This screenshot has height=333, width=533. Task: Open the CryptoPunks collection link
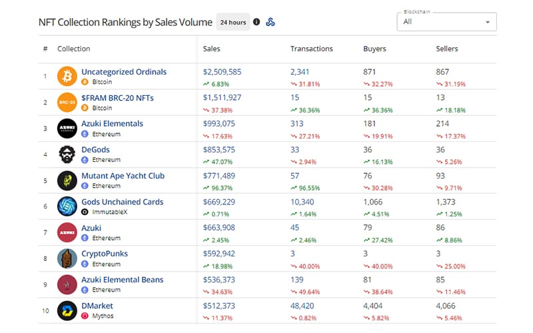(x=105, y=254)
